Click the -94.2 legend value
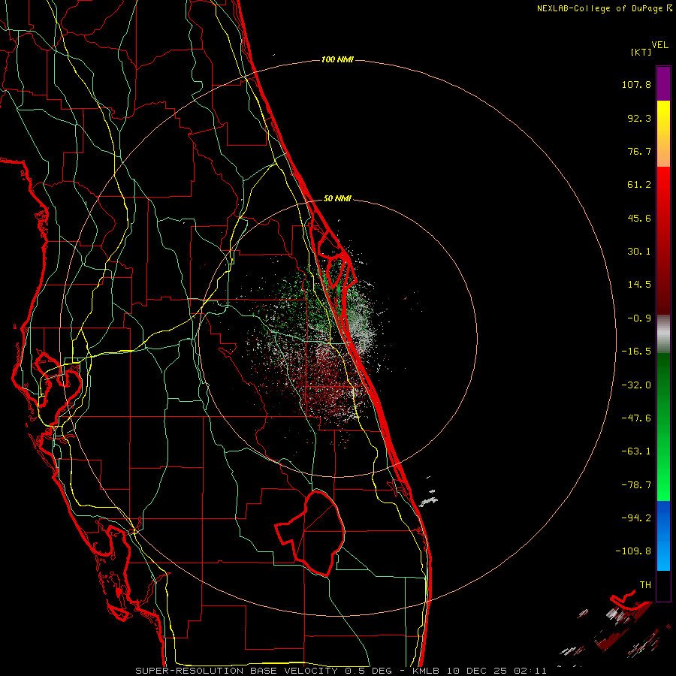 pos(636,518)
